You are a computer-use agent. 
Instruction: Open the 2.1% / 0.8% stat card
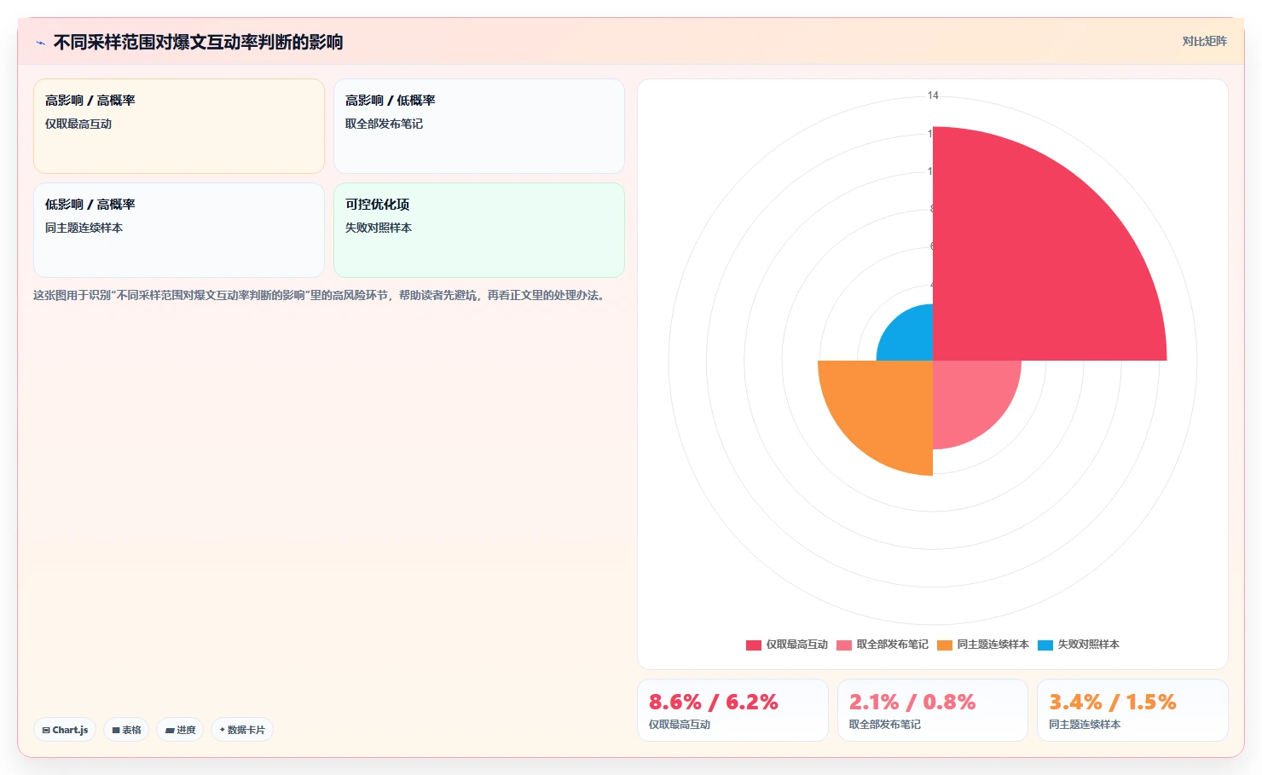933,710
